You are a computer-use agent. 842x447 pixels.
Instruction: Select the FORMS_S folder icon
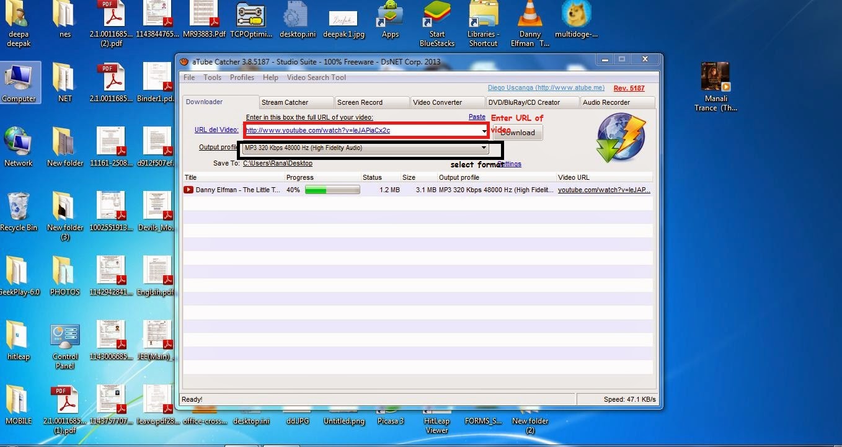(x=483, y=415)
